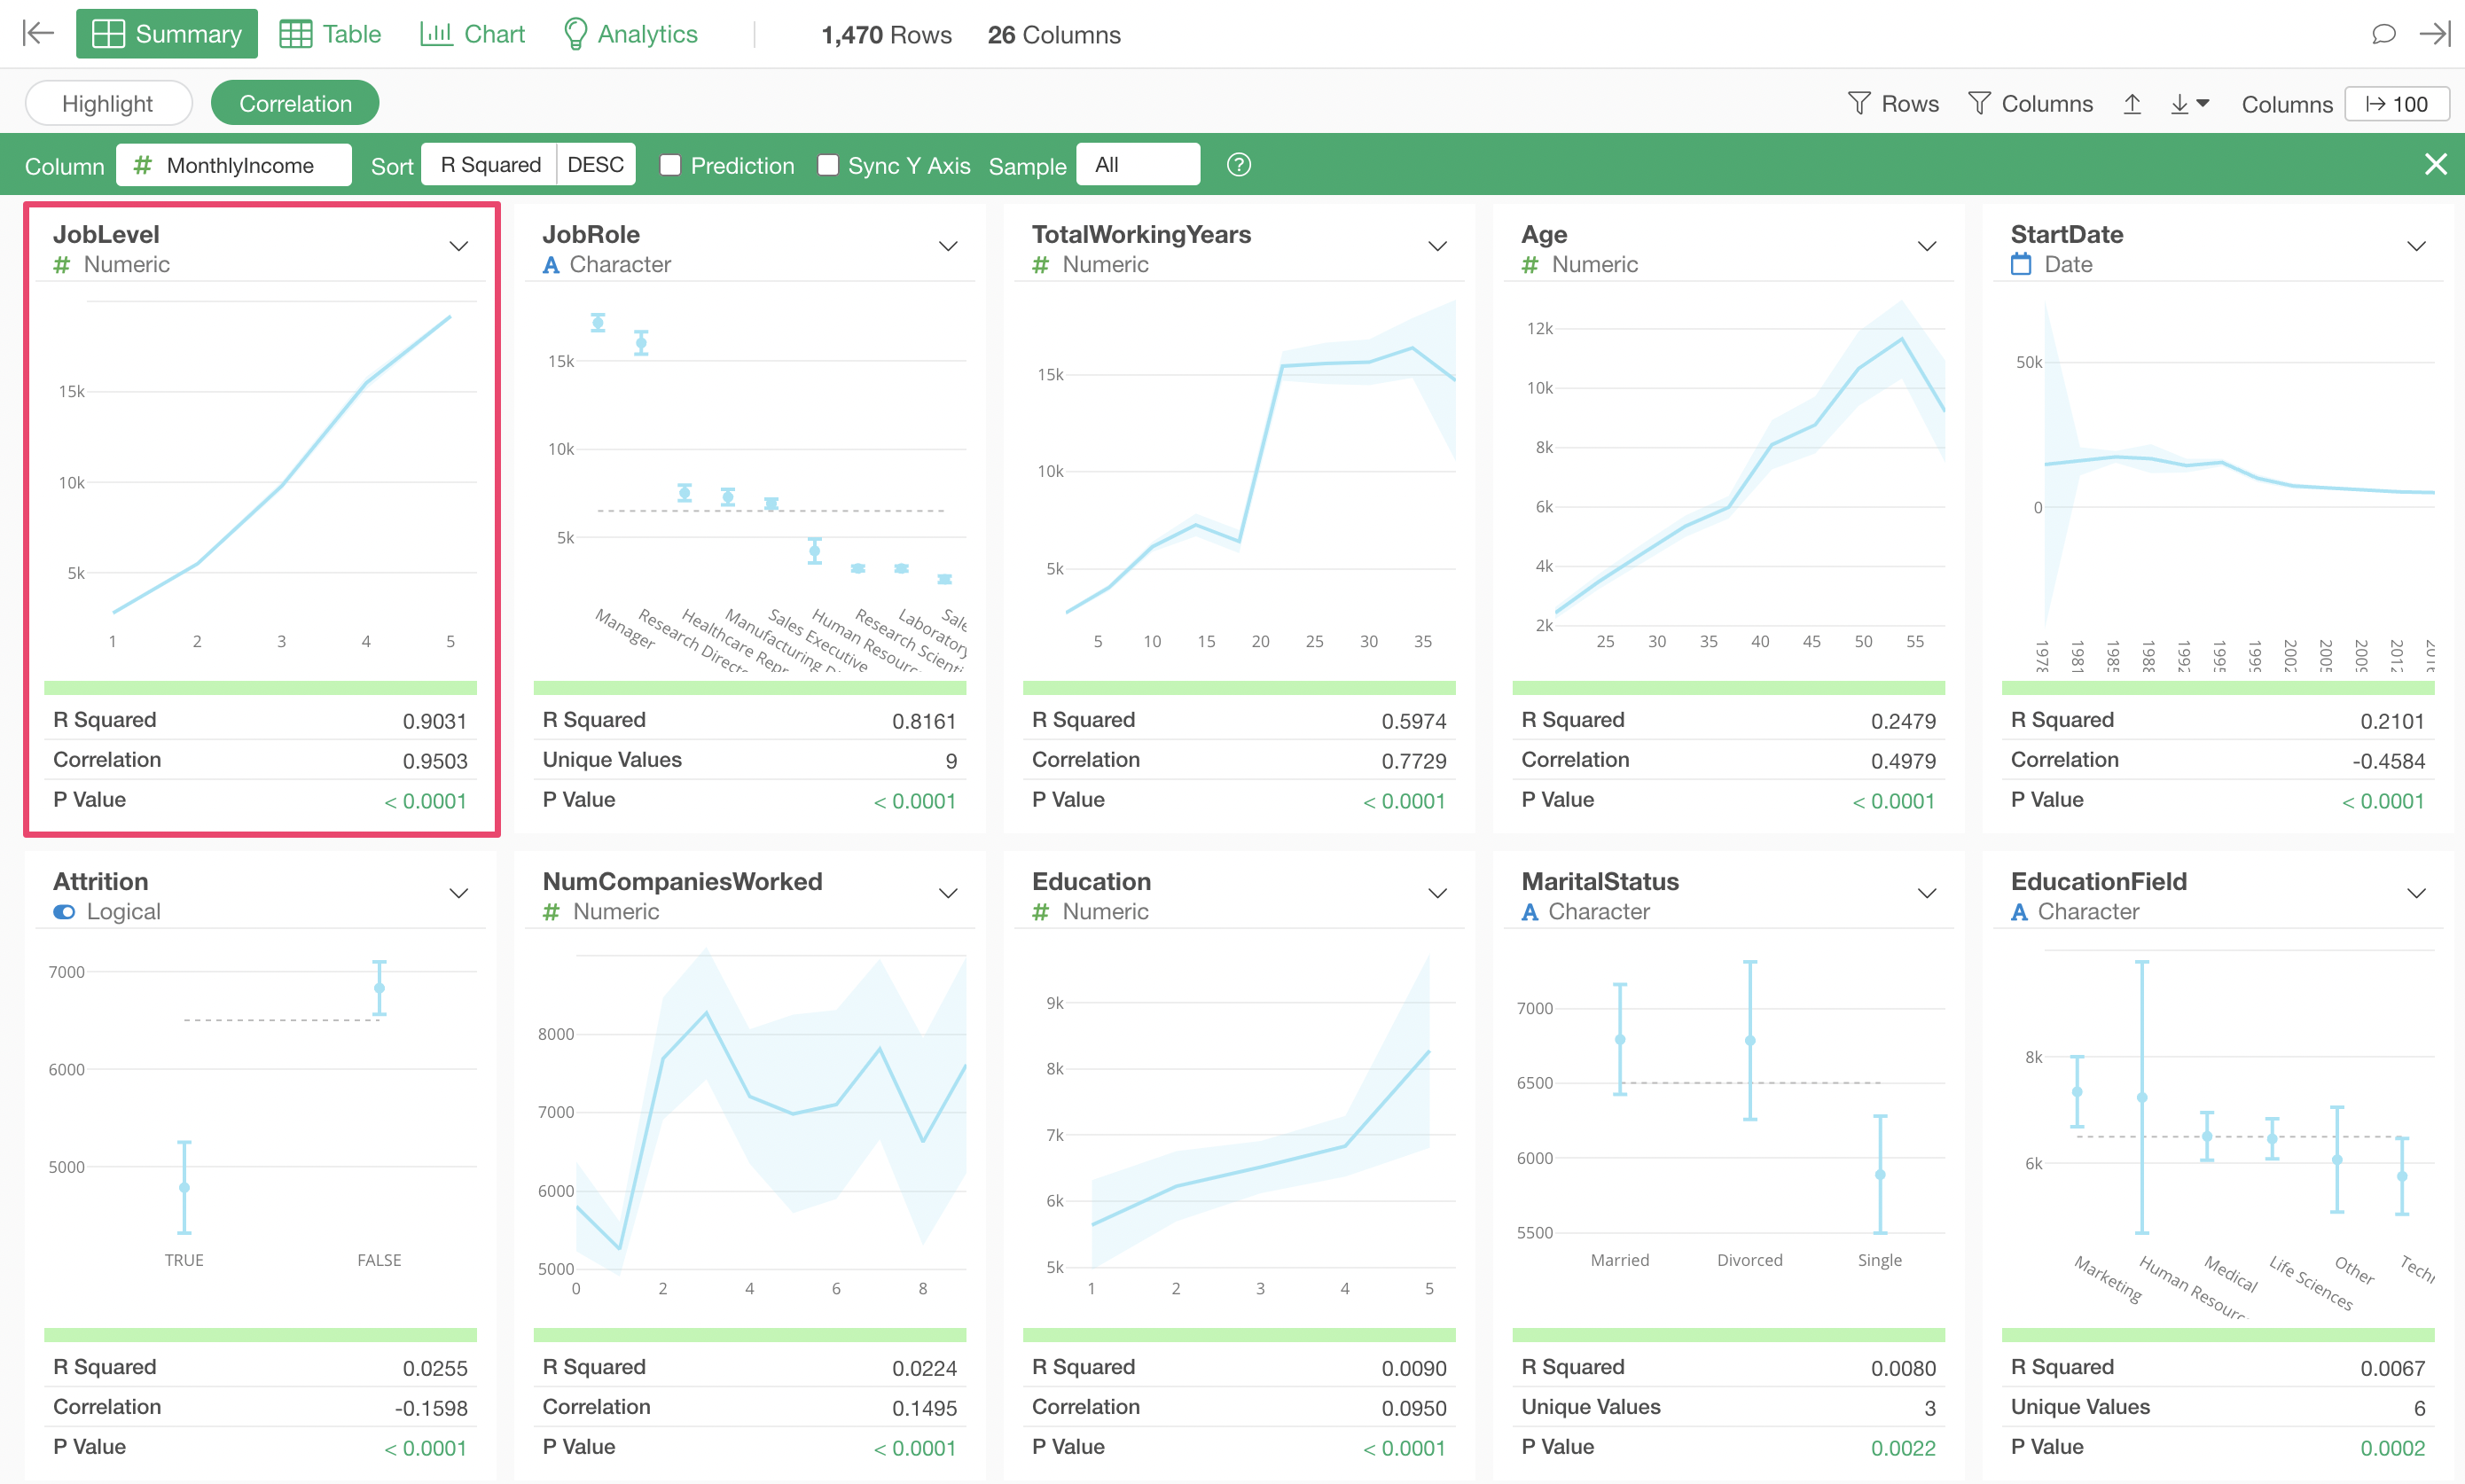Close the green correlation bar
The image size is (2465, 1484).
click(2435, 165)
